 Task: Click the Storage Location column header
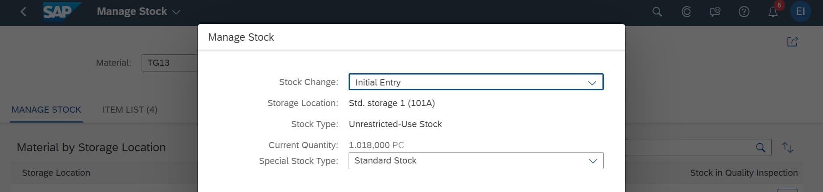coord(56,173)
